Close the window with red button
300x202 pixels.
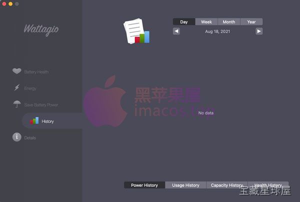tap(4, 4)
